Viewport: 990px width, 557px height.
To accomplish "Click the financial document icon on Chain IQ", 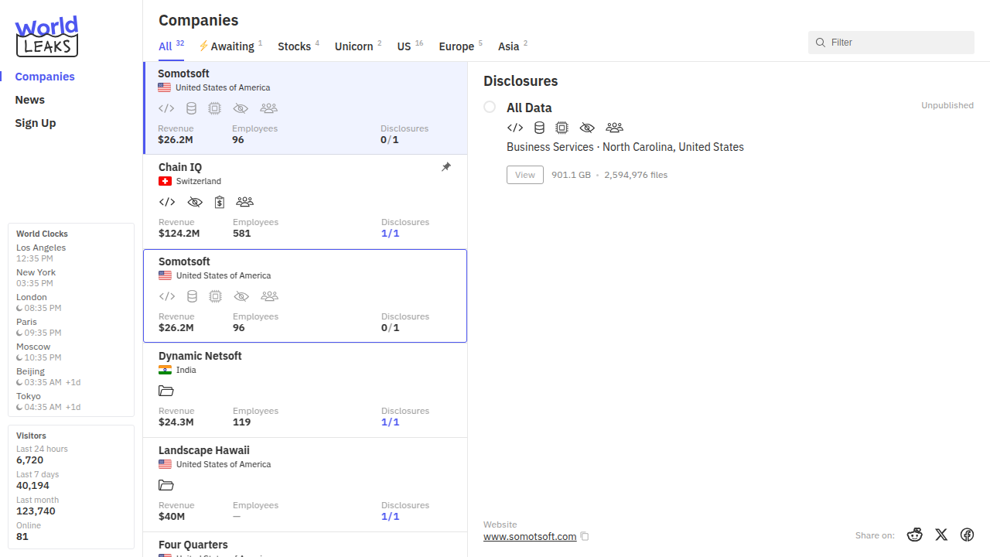I will tap(220, 202).
